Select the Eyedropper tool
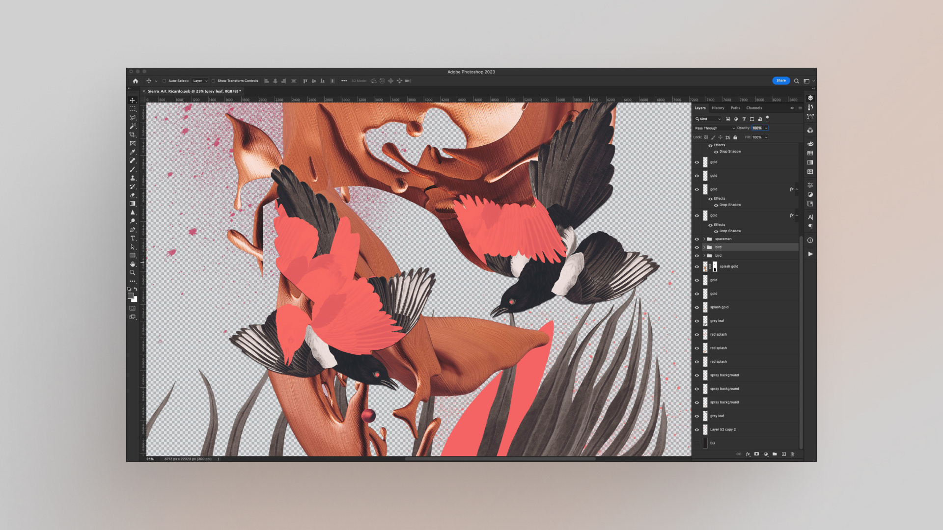The width and height of the screenshot is (943, 530). coord(133,152)
